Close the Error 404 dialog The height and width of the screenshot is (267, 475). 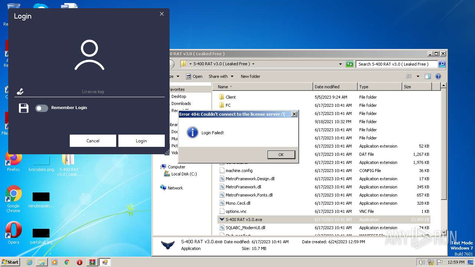pyautogui.click(x=294, y=114)
